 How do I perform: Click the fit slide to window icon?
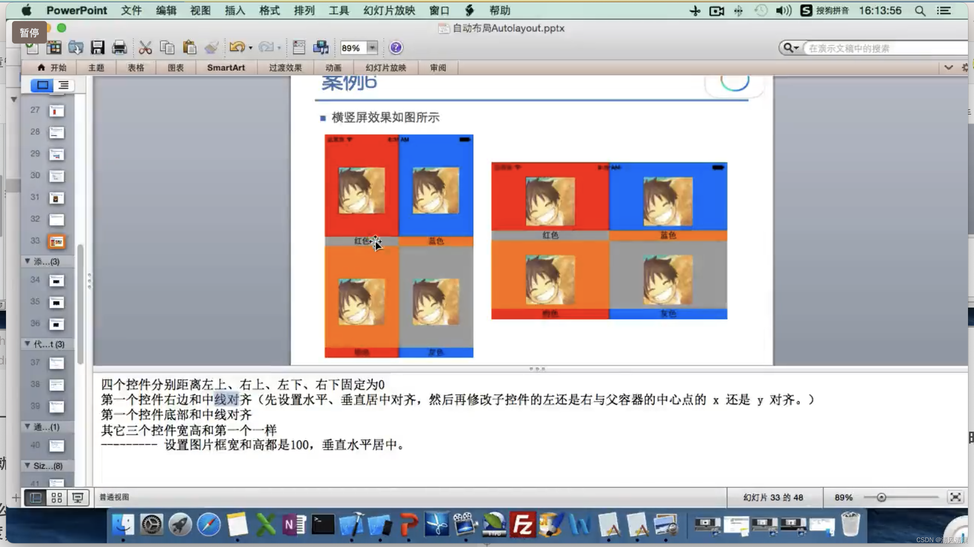[955, 497]
